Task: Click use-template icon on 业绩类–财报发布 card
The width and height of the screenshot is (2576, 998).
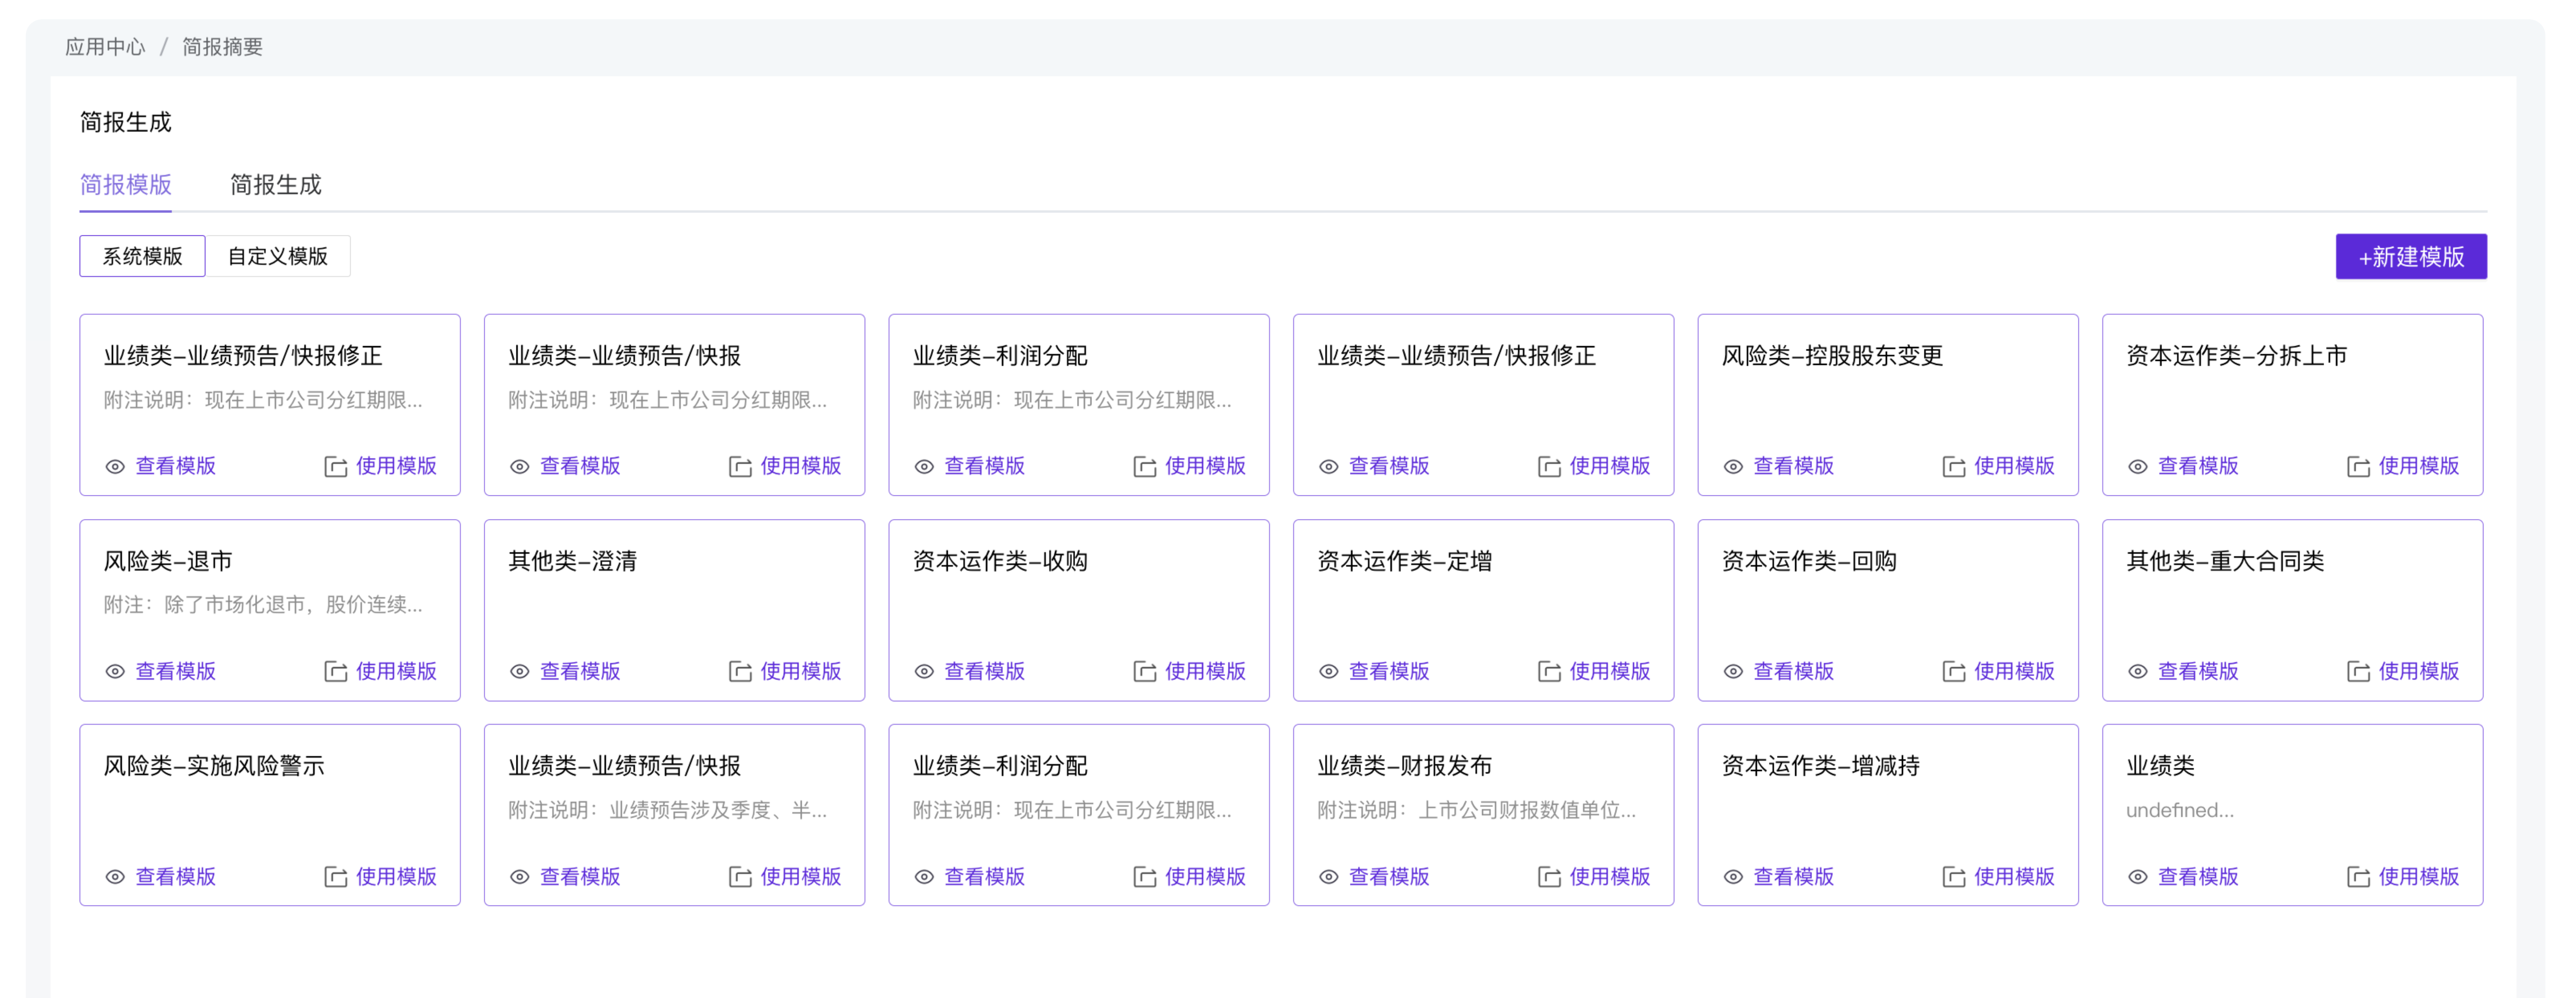Action: [x=1549, y=877]
